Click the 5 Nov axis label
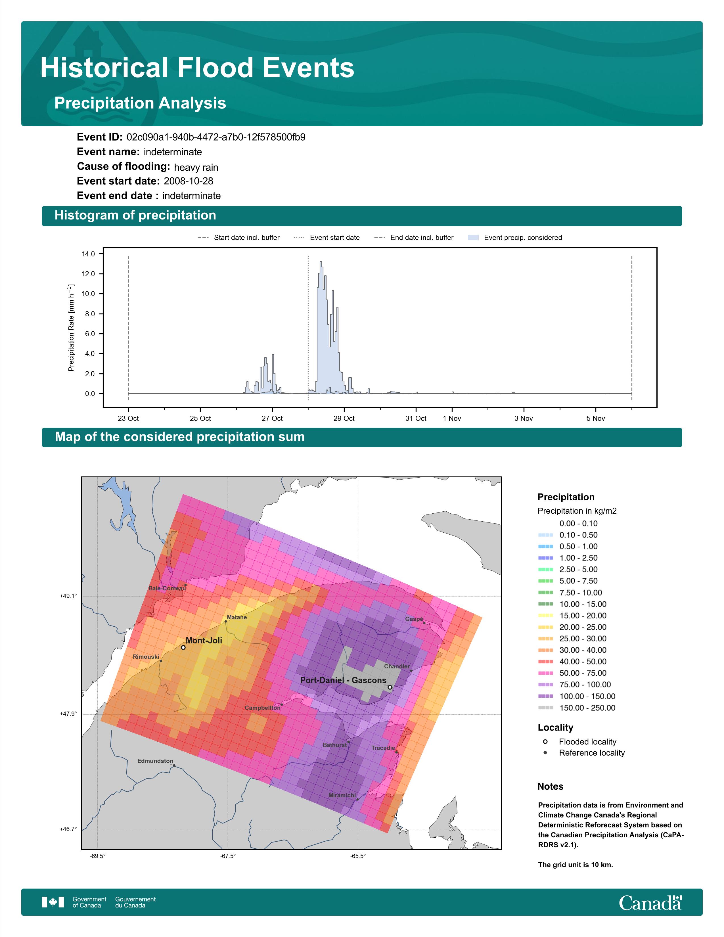This screenshot has width=724, height=937. [x=596, y=419]
